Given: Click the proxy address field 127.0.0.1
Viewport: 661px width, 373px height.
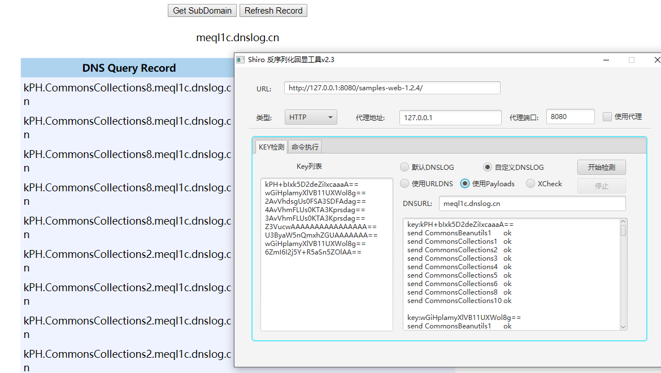Looking at the screenshot, I should click(x=450, y=117).
